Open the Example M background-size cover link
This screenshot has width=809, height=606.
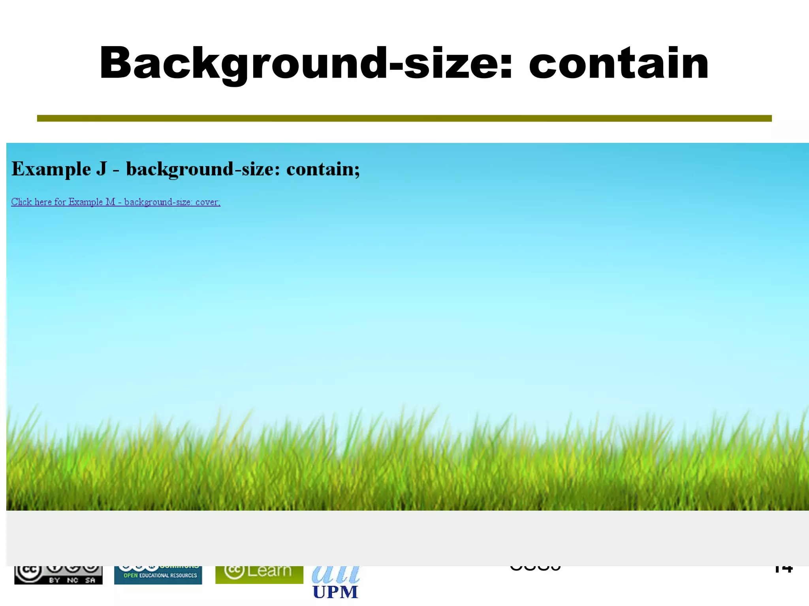(x=116, y=202)
